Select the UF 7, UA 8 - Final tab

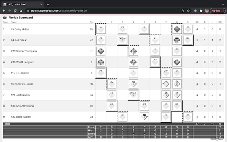point(22,5)
